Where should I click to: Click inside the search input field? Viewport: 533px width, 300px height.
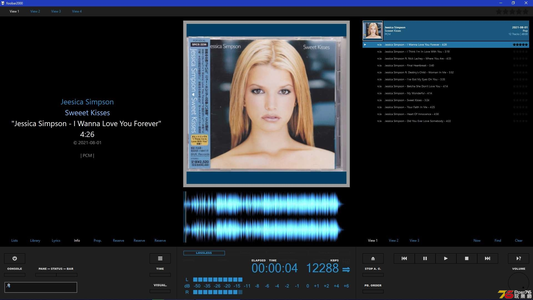click(41, 287)
